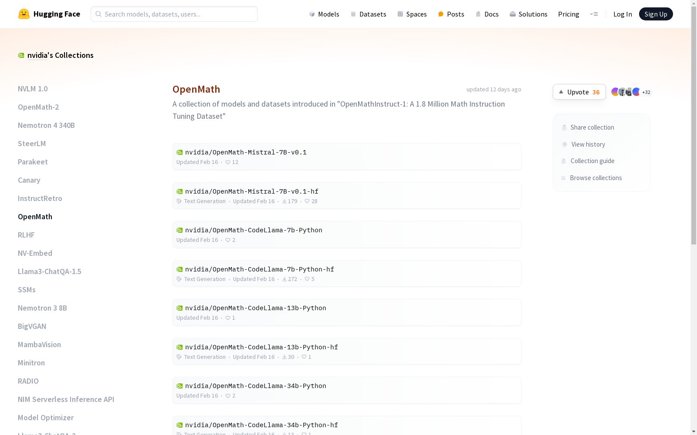Click the NVIDIA logo on OpenMath-CodeLlama-7b-Python card
The width and height of the screenshot is (697, 435).
(179, 230)
